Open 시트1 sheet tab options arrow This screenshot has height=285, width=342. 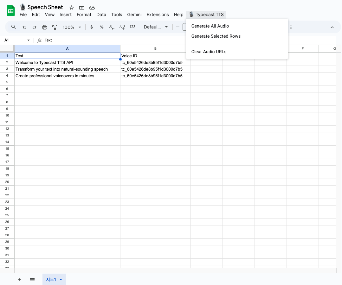(61, 280)
